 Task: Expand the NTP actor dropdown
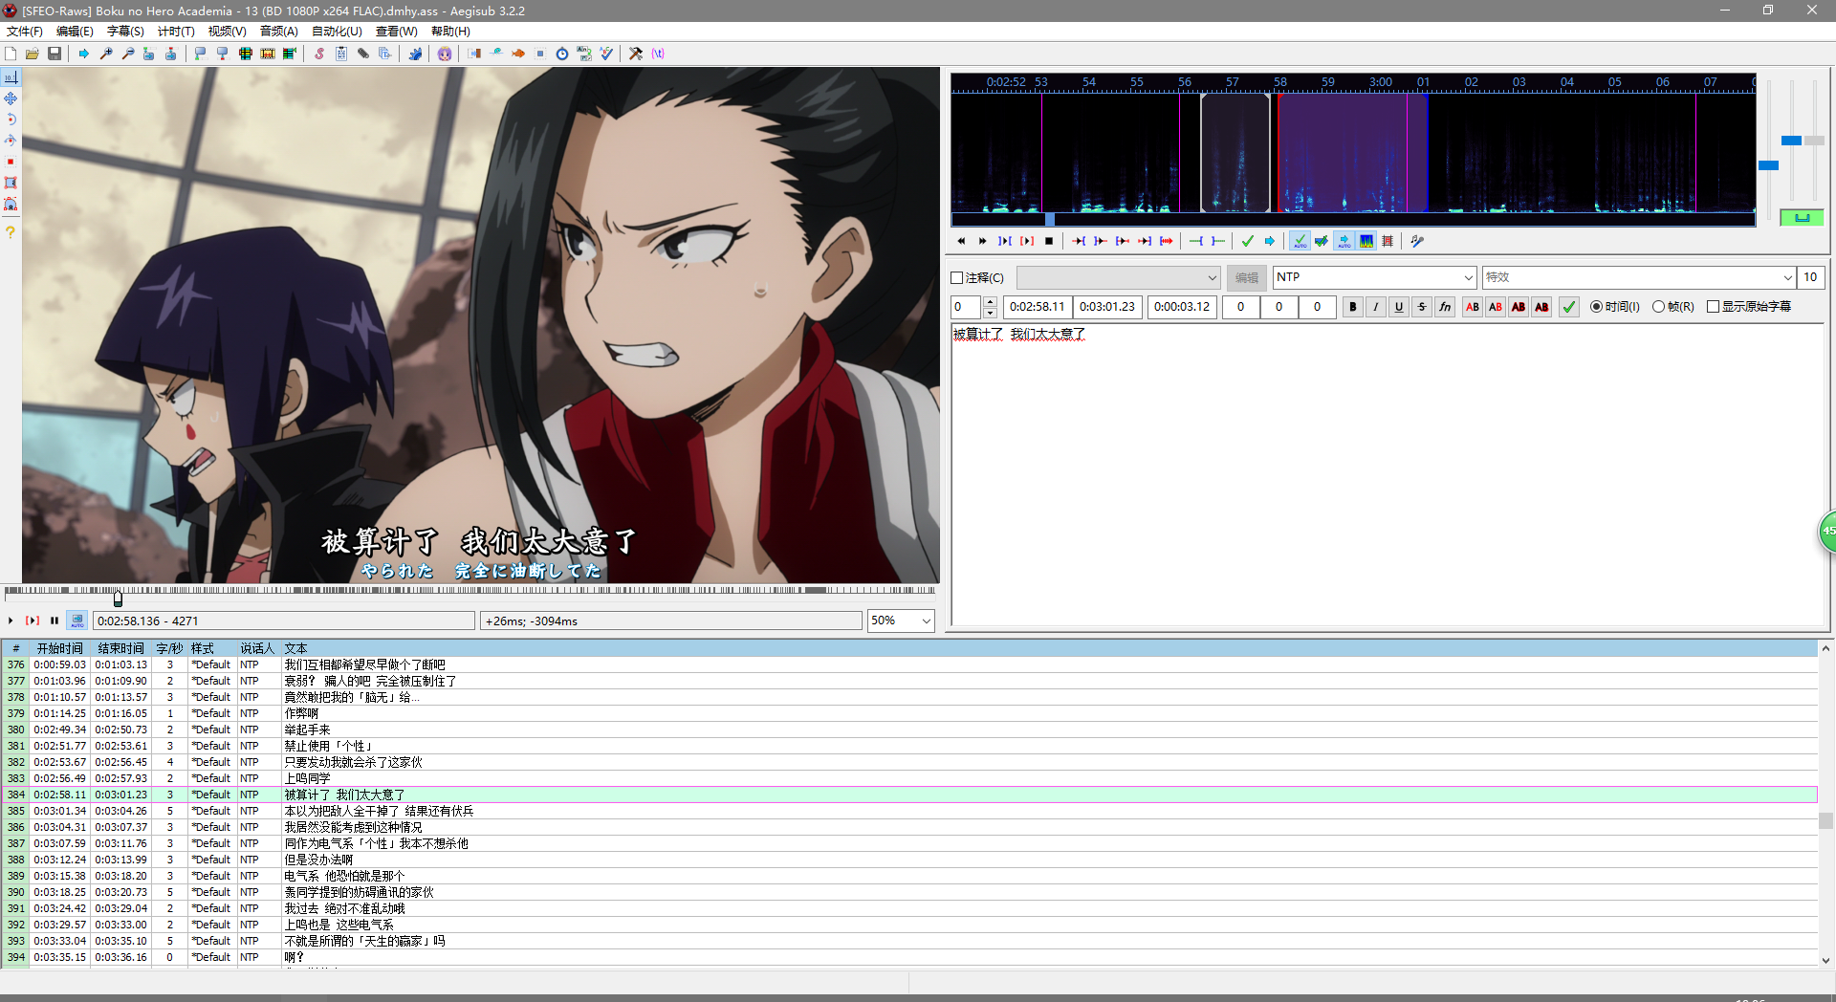point(1469,277)
